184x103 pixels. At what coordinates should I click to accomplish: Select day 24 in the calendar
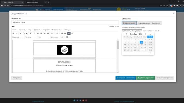point(142,47)
